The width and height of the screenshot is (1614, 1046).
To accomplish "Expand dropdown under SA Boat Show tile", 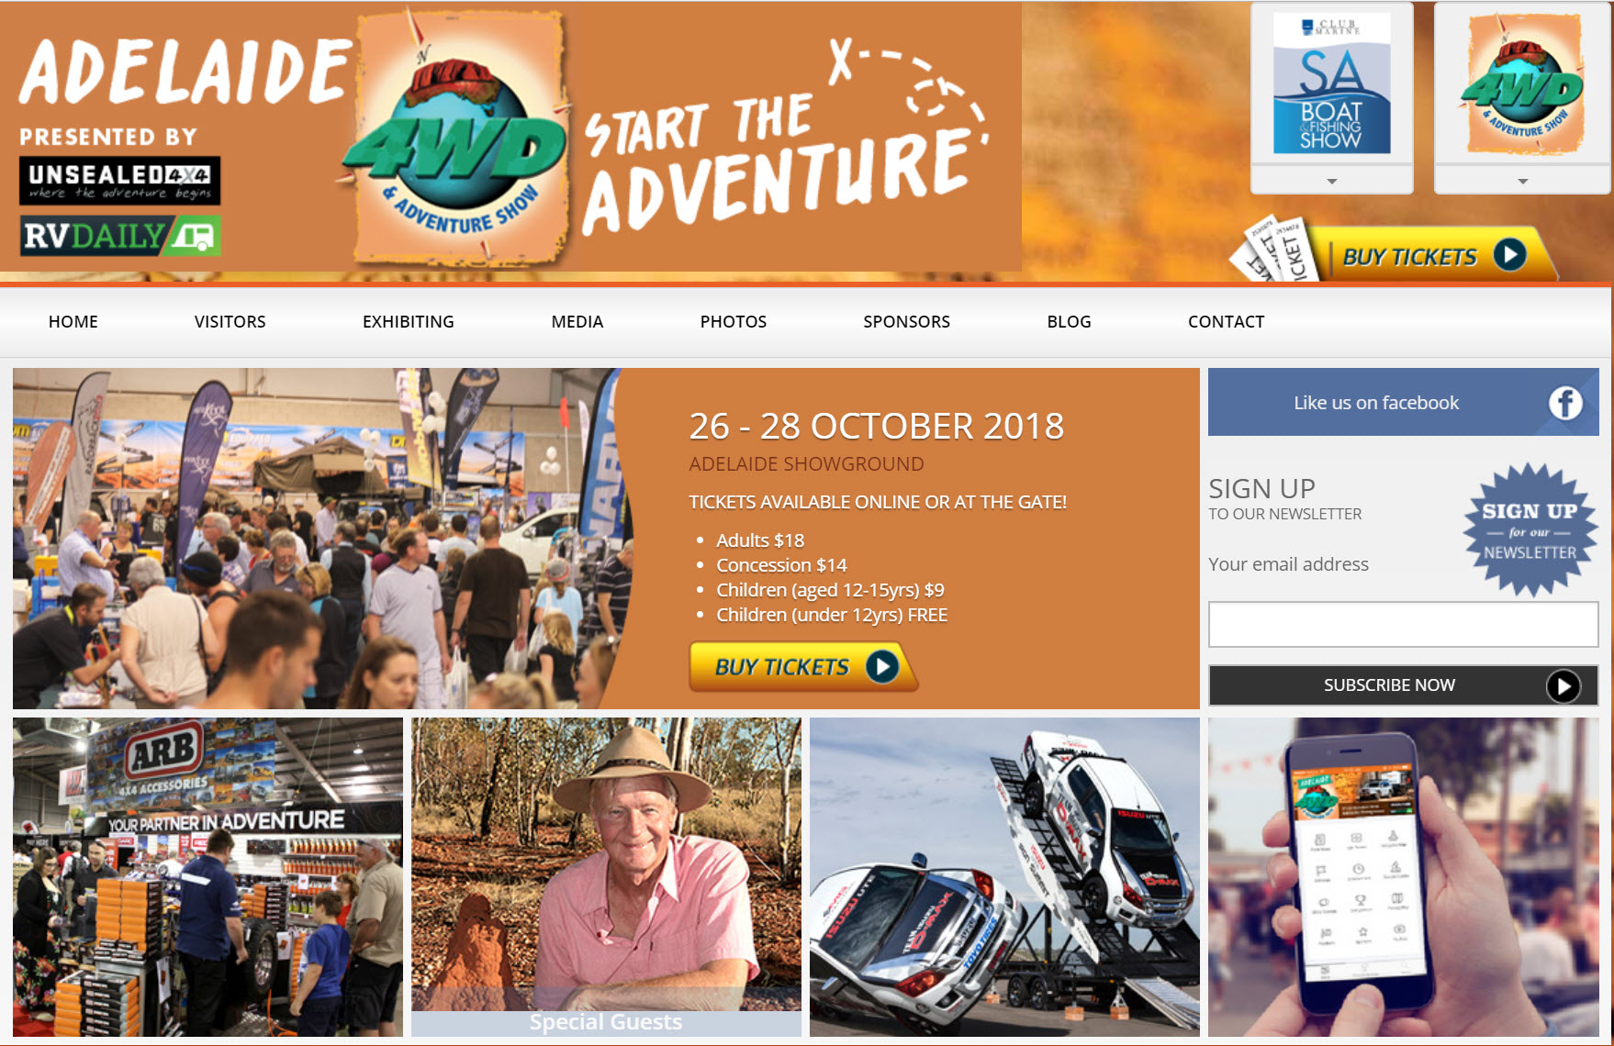I will 1332,181.
